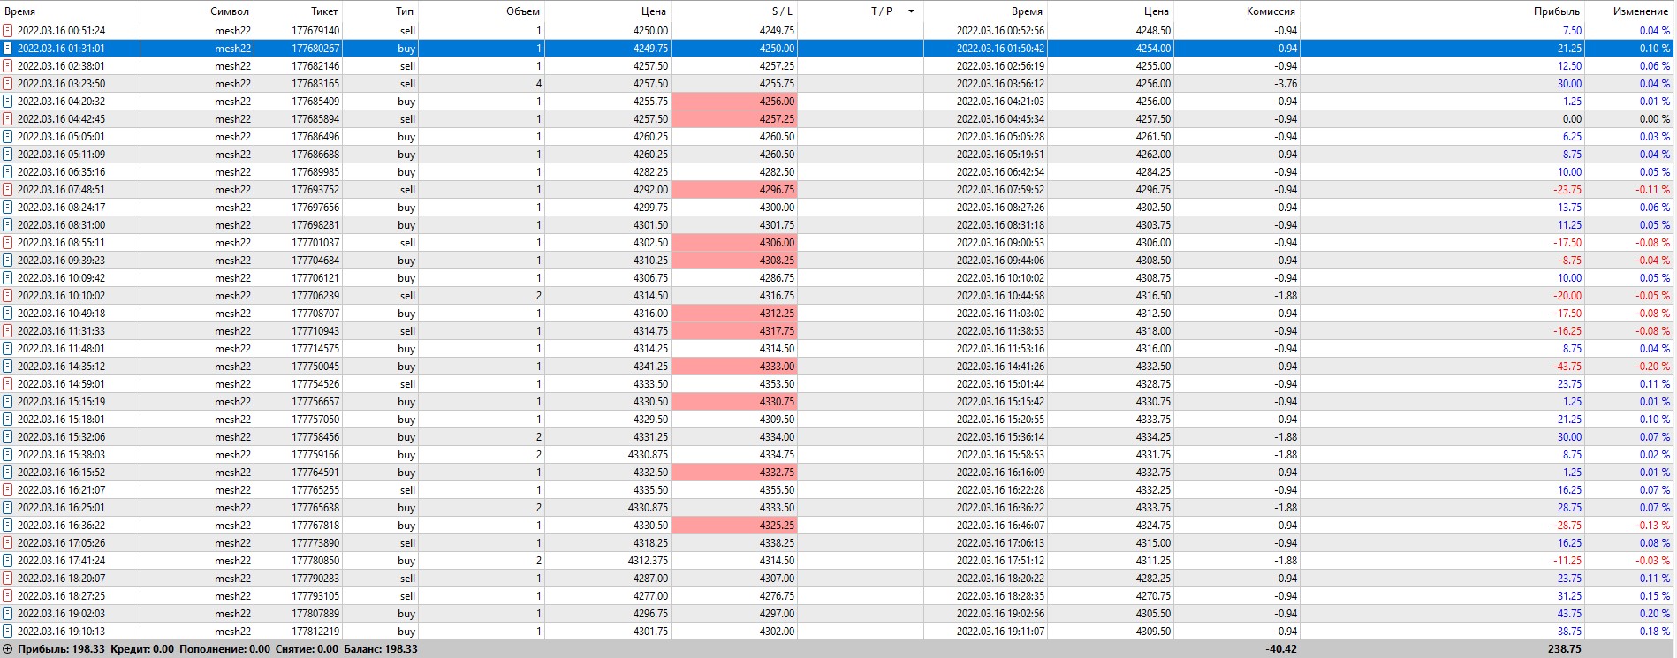The height and width of the screenshot is (658, 1677).
Task: Click the T / P column header label
Action: click(881, 11)
